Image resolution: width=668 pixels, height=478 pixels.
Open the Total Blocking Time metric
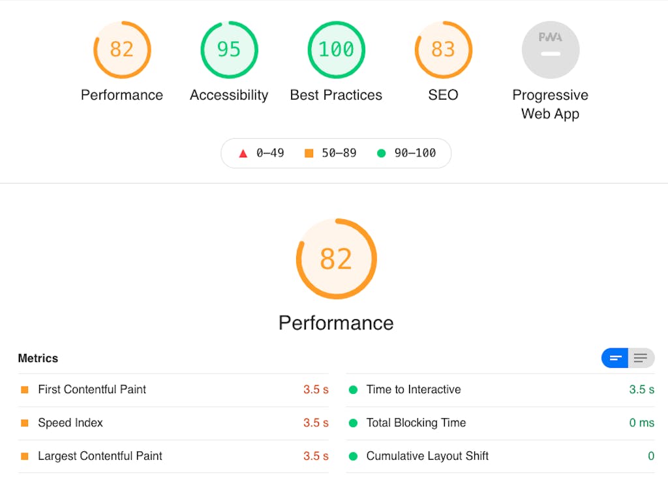point(416,423)
